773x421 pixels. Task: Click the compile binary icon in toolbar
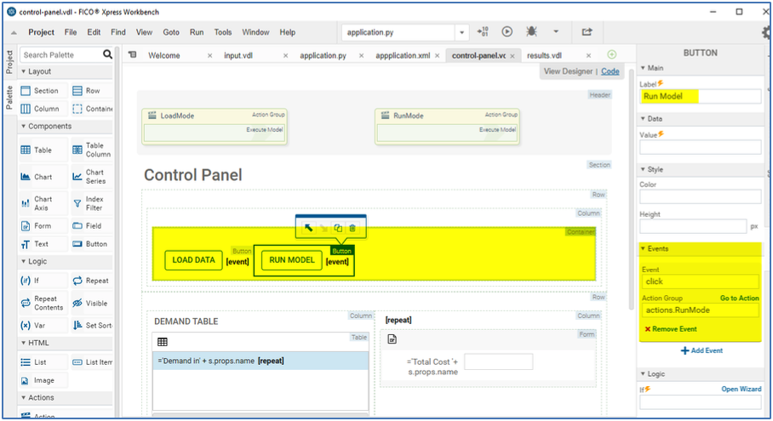click(x=483, y=32)
